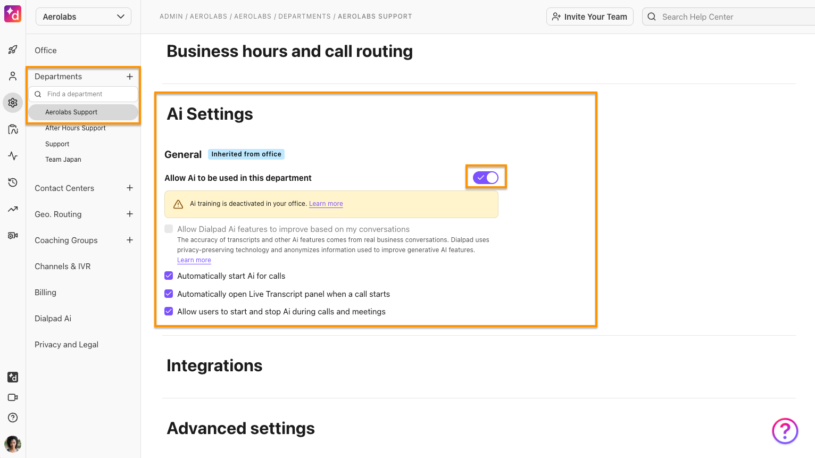The height and width of the screenshot is (458, 815).
Task: Open Coaching Groups in sidebar
Action: (66, 240)
